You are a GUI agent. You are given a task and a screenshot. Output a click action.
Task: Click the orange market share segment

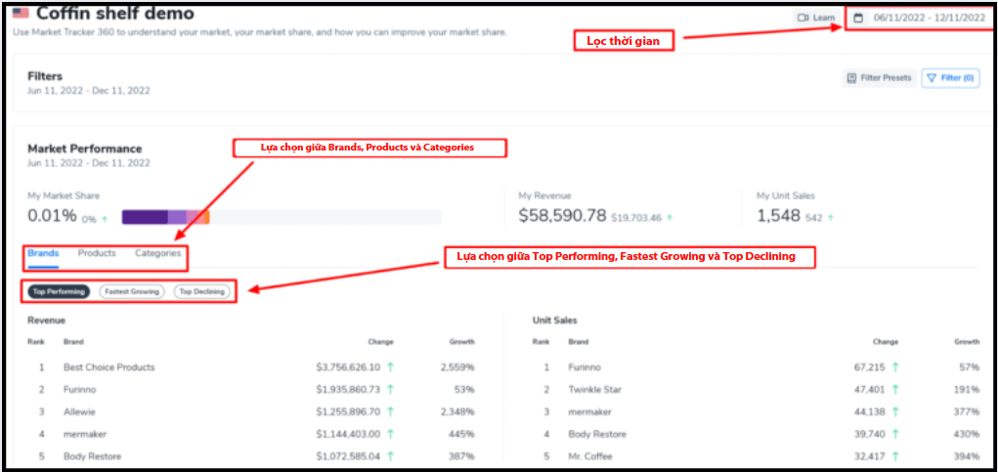pos(207,217)
